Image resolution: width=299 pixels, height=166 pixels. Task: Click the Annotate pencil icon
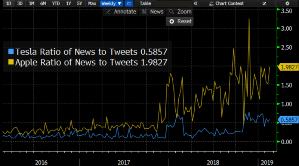click(108, 12)
